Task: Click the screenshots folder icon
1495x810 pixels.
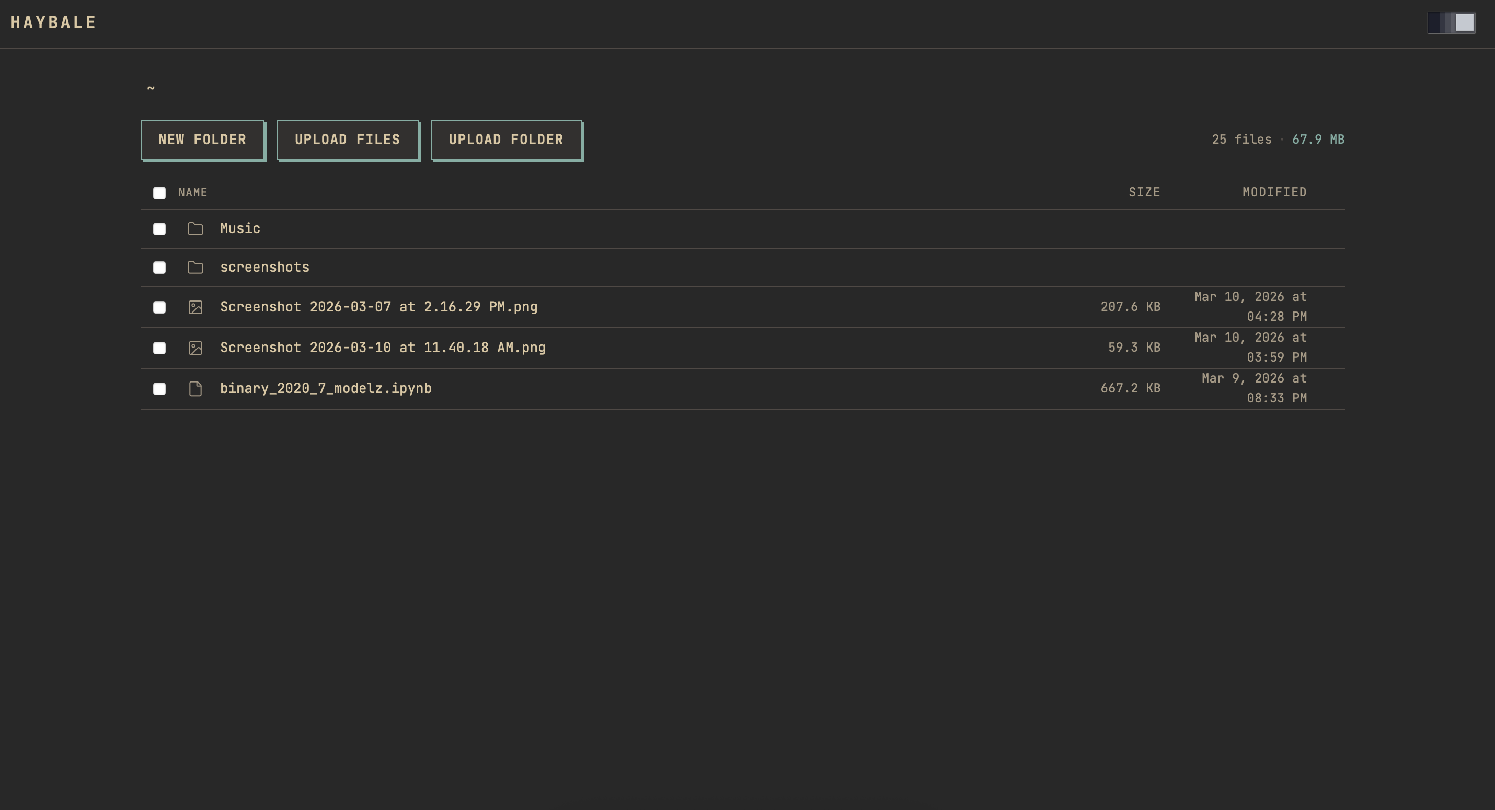Action: pos(195,268)
